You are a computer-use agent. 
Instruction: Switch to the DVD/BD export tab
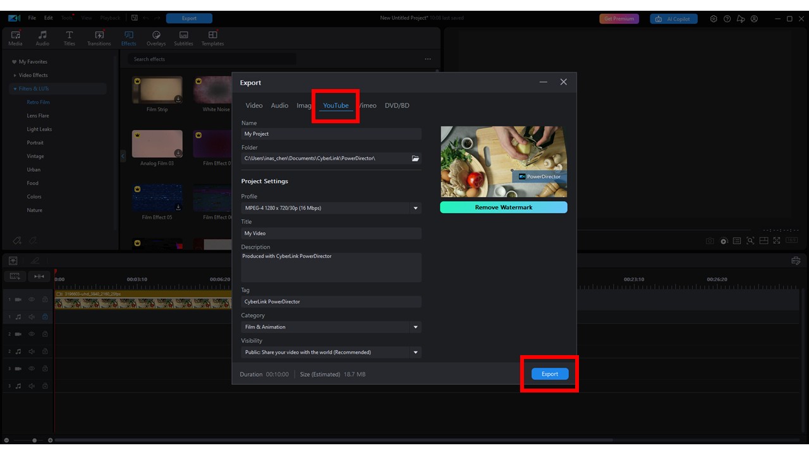[397, 106]
